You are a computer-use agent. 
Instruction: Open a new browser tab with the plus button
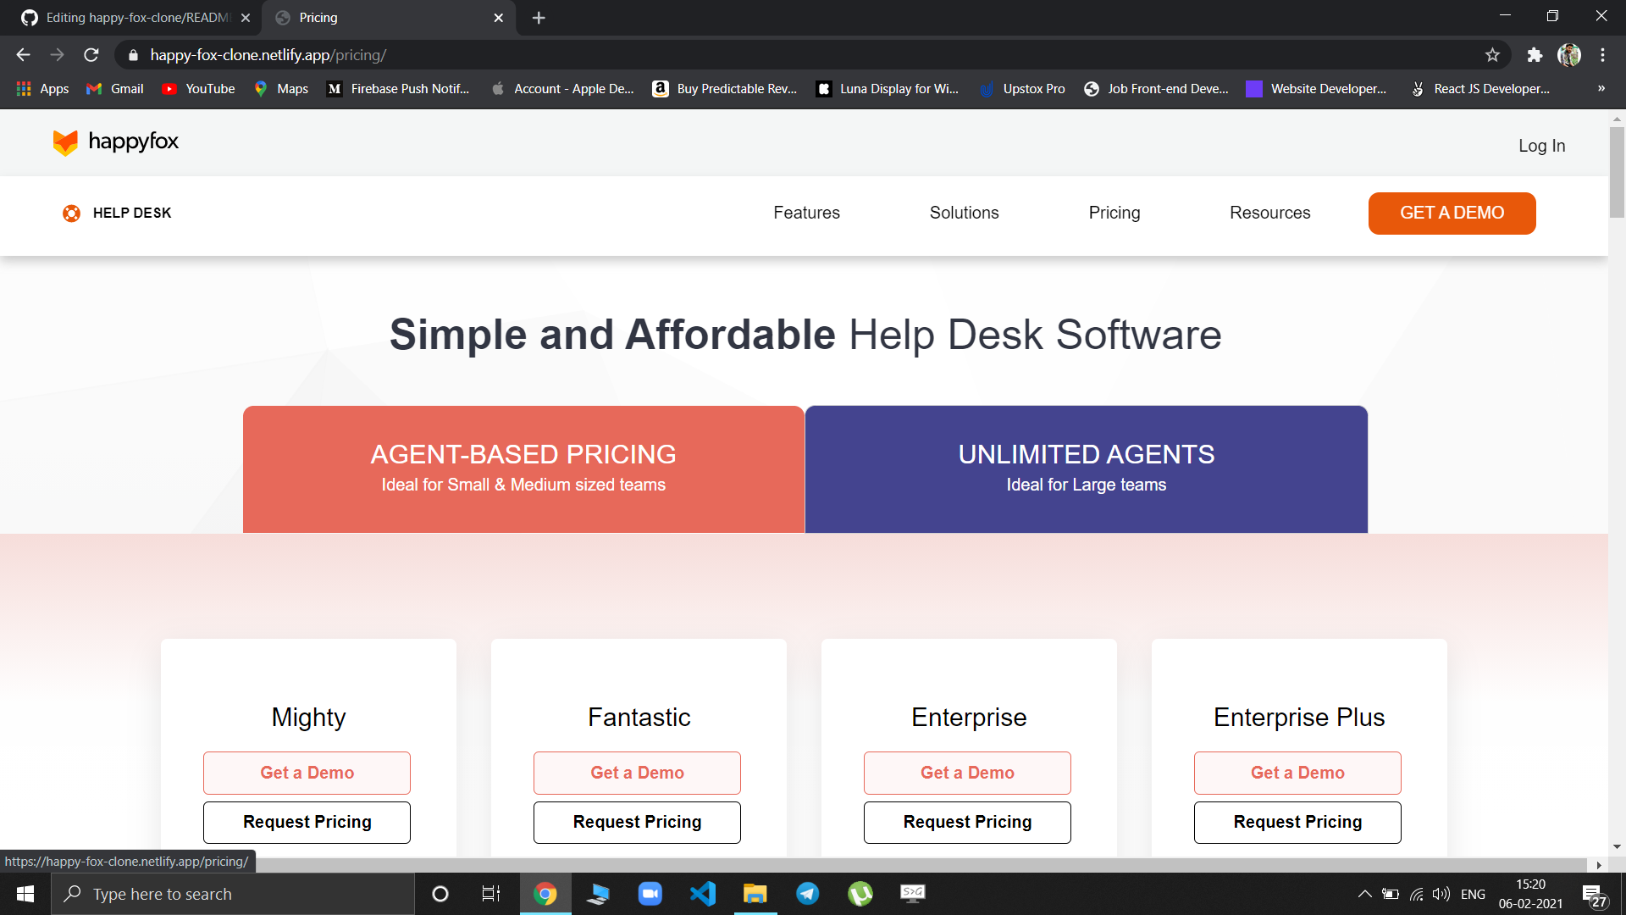(x=539, y=18)
